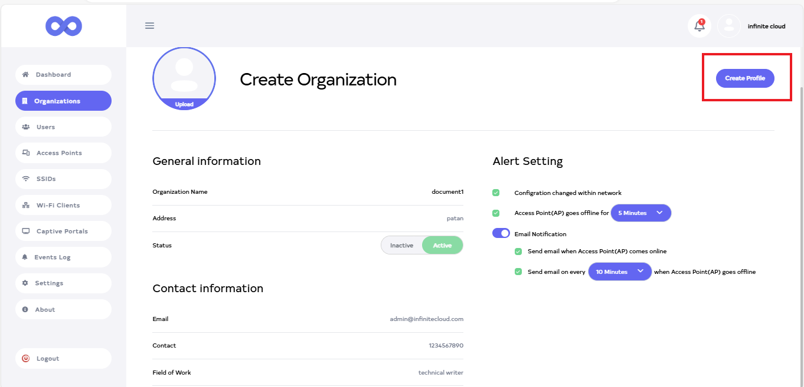Open Access Points in the sidebar

(x=59, y=153)
